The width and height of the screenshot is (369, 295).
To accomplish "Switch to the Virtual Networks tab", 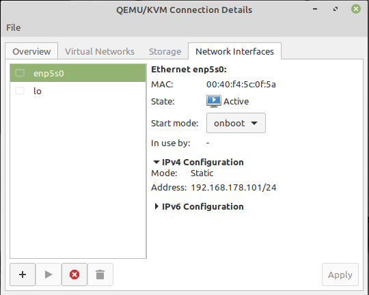I will [100, 51].
